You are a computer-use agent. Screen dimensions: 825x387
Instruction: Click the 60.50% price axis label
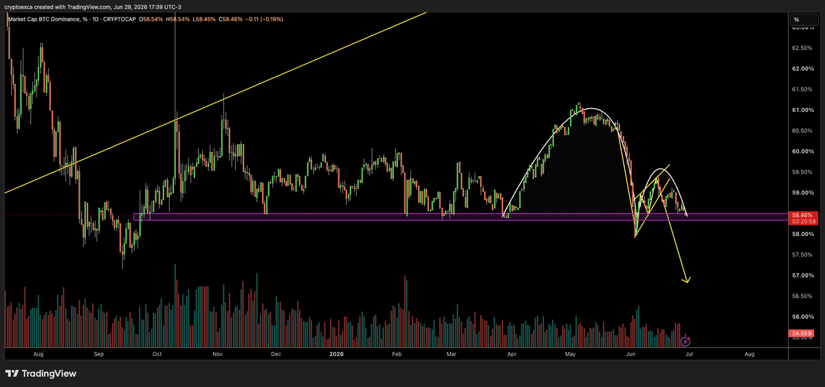[802, 131]
